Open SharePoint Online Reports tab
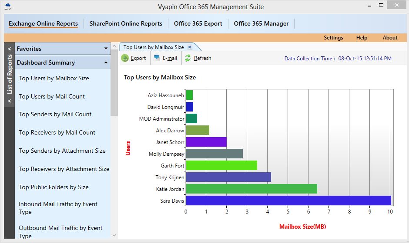Screen dimensions: 409x243 (126, 24)
